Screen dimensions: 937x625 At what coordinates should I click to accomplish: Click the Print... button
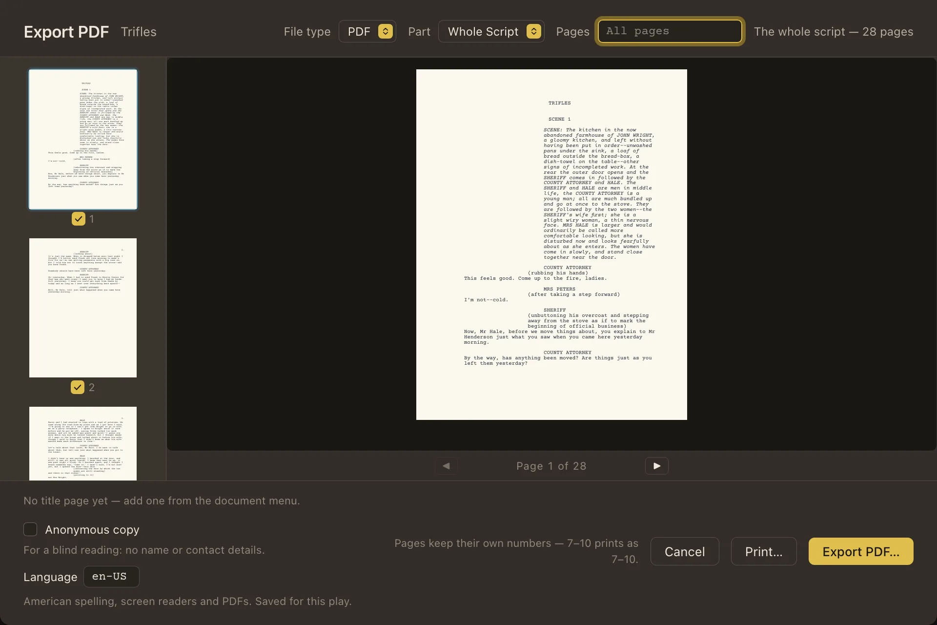point(764,551)
